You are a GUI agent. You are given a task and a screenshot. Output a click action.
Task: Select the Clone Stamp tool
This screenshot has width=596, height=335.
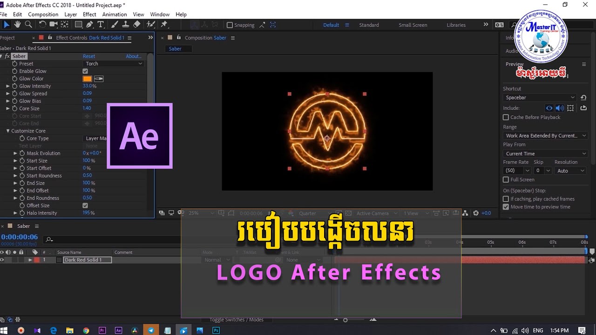click(126, 25)
